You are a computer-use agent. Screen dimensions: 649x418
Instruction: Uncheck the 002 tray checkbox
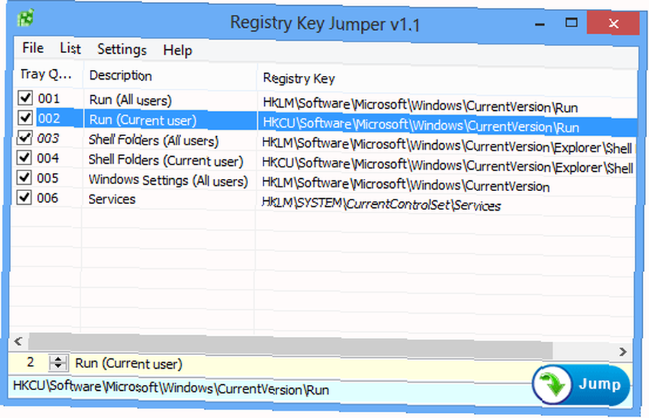click(25, 117)
